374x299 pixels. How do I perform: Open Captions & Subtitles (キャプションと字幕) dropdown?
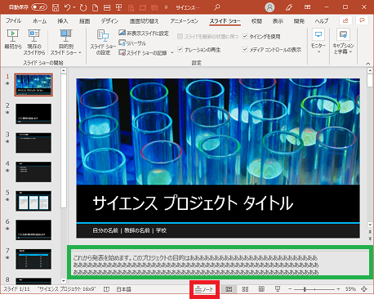click(x=343, y=42)
